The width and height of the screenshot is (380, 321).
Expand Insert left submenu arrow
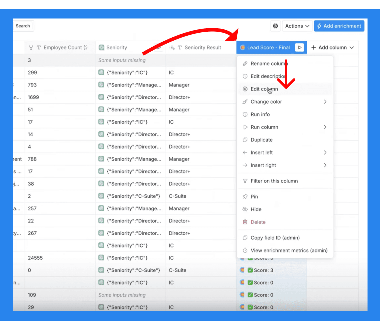(325, 152)
